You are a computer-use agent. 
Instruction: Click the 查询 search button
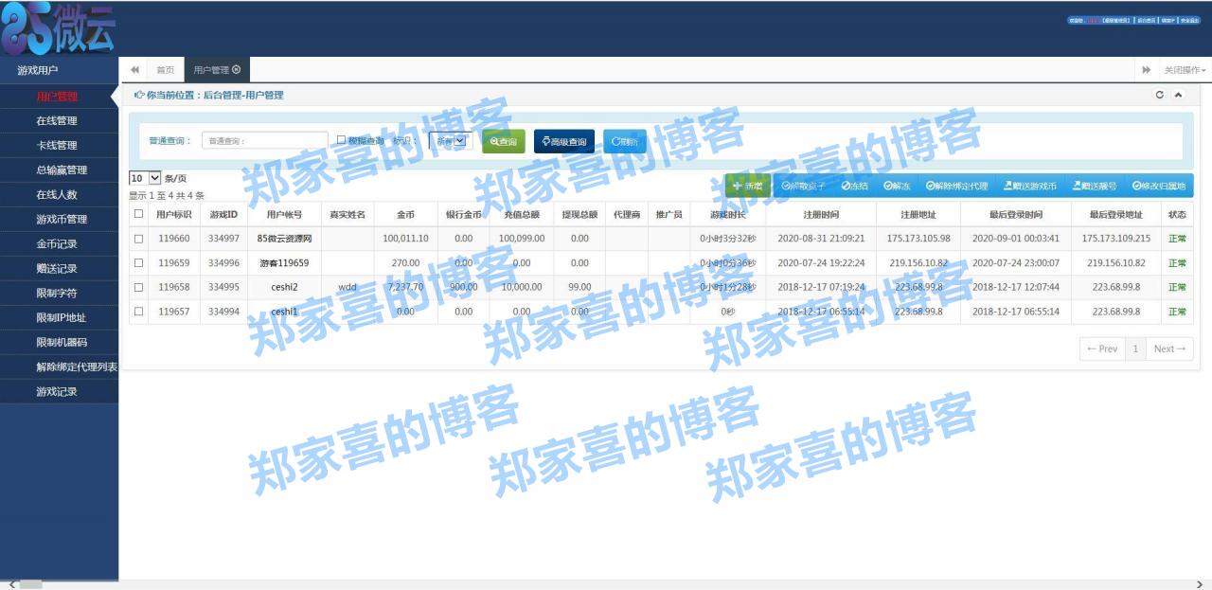pos(502,141)
